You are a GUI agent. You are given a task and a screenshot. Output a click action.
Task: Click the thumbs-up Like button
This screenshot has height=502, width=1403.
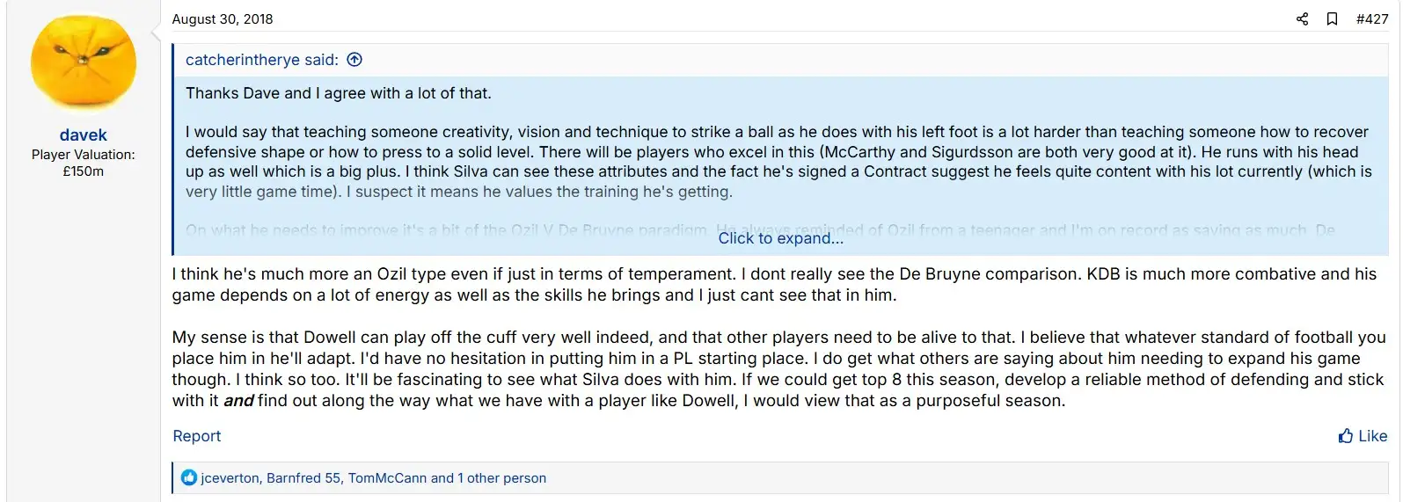[1363, 436]
